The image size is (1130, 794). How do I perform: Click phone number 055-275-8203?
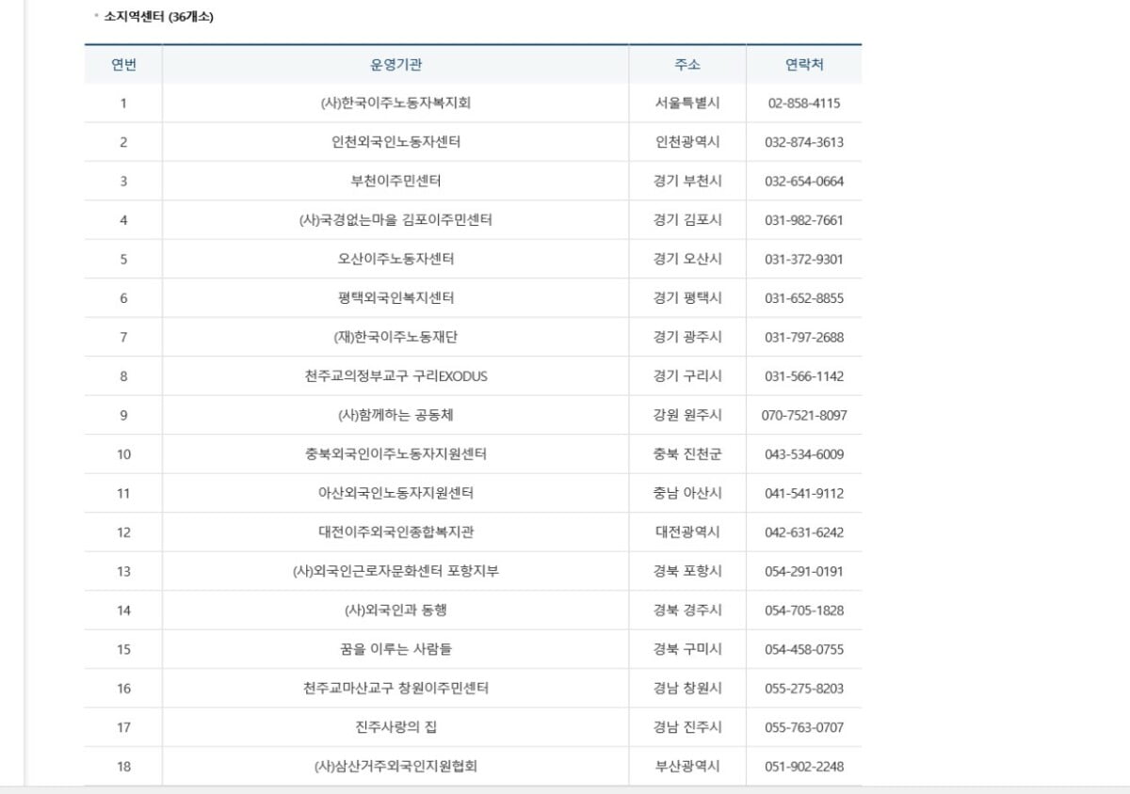coord(803,689)
